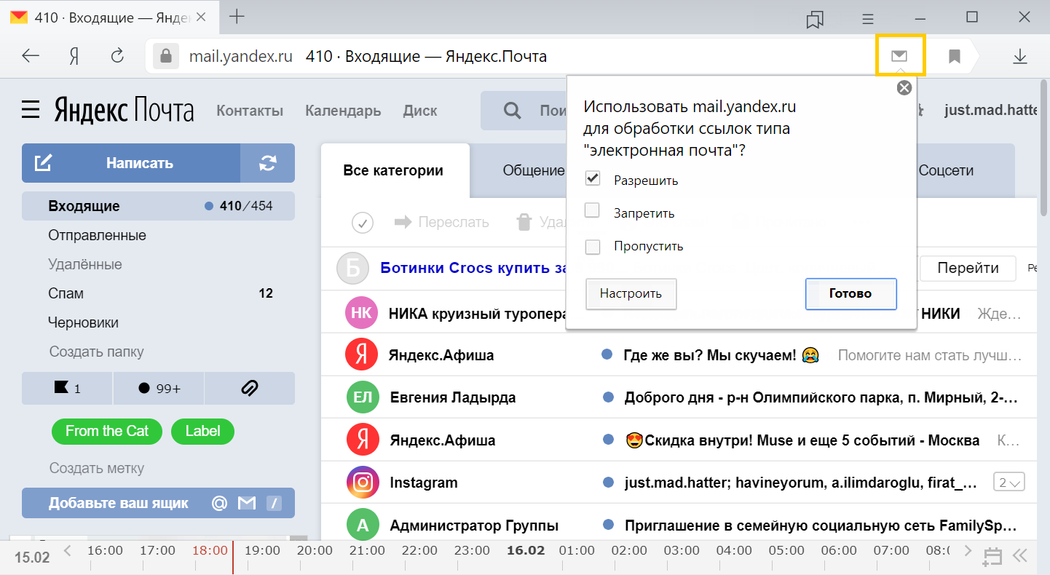Screen dimensions: 1050x575
Task: Reload the page with the refresh icon
Action: click(117, 56)
